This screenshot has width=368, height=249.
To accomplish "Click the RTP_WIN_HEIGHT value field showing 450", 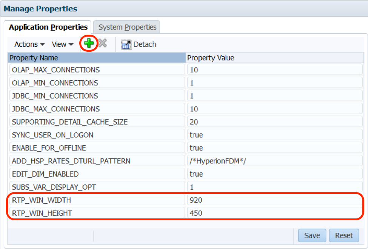I will [x=275, y=213].
